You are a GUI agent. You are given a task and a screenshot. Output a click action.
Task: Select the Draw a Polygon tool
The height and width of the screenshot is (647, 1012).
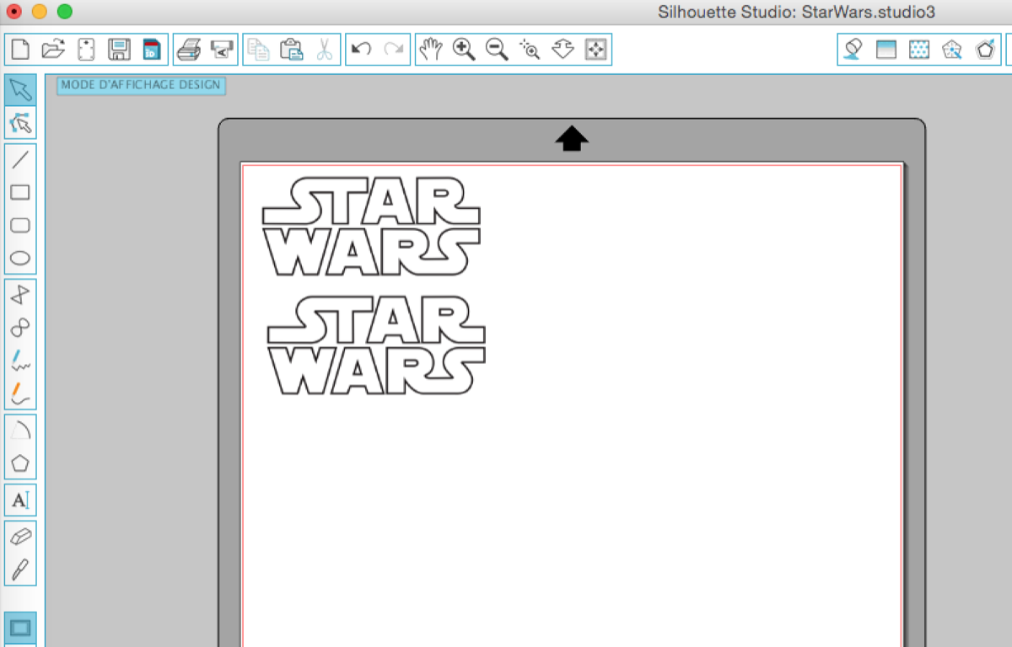pos(20,294)
